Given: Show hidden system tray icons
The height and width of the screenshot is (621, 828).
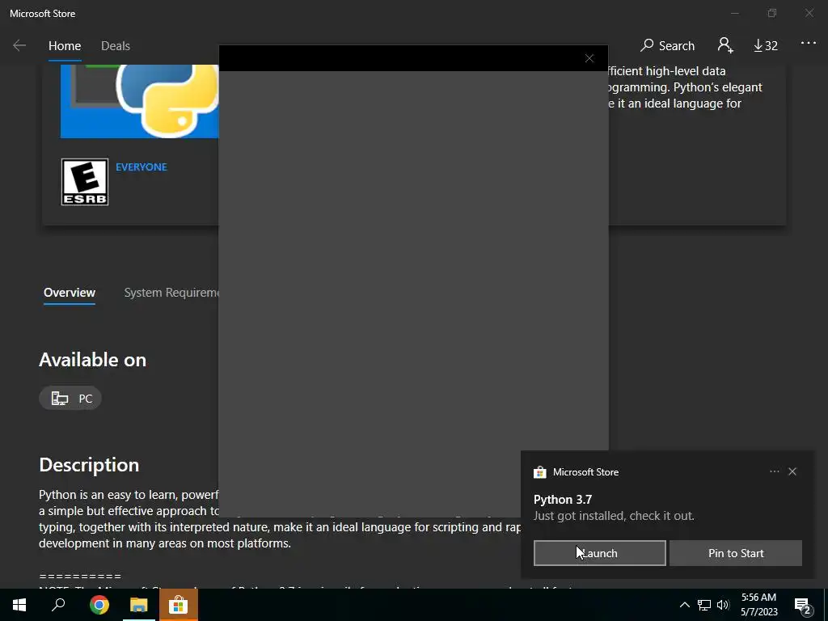Looking at the screenshot, I should (x=684, y=605).
